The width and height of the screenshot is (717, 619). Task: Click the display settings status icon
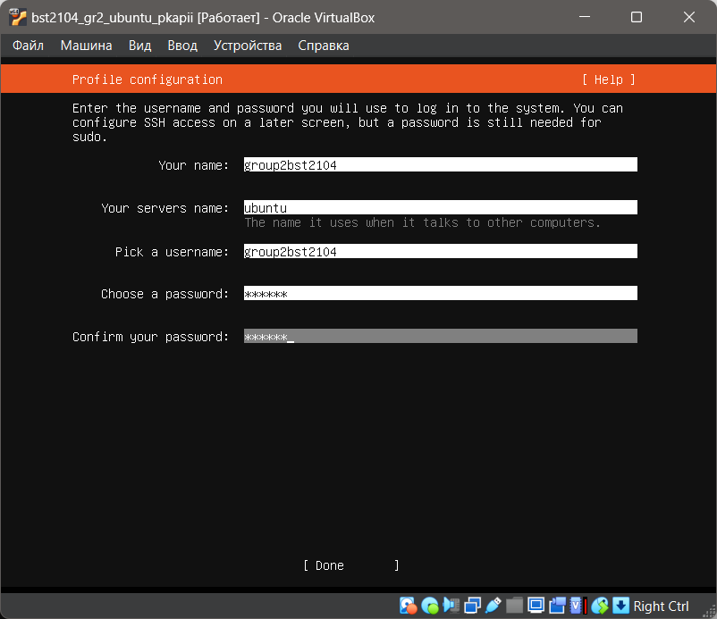tap(536, 606)
